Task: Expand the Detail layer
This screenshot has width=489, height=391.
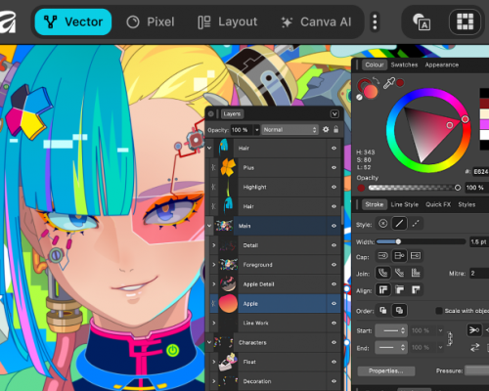Action: tap(214, 245)
